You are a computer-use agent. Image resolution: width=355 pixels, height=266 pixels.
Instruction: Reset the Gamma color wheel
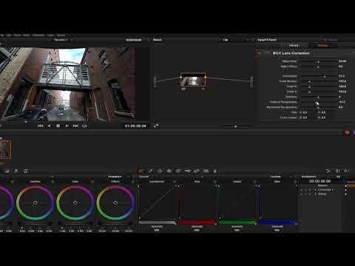point(53,182)
